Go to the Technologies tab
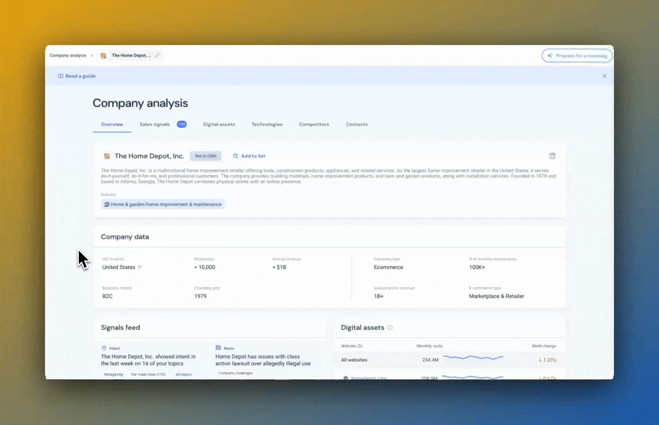This screenshot has width=659, height=425. (267, 124)
